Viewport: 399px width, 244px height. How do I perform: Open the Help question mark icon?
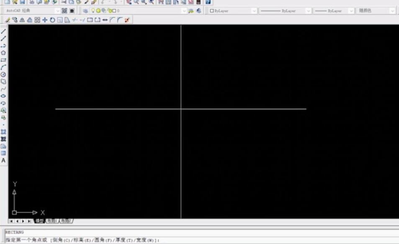(x=208, y=2)
